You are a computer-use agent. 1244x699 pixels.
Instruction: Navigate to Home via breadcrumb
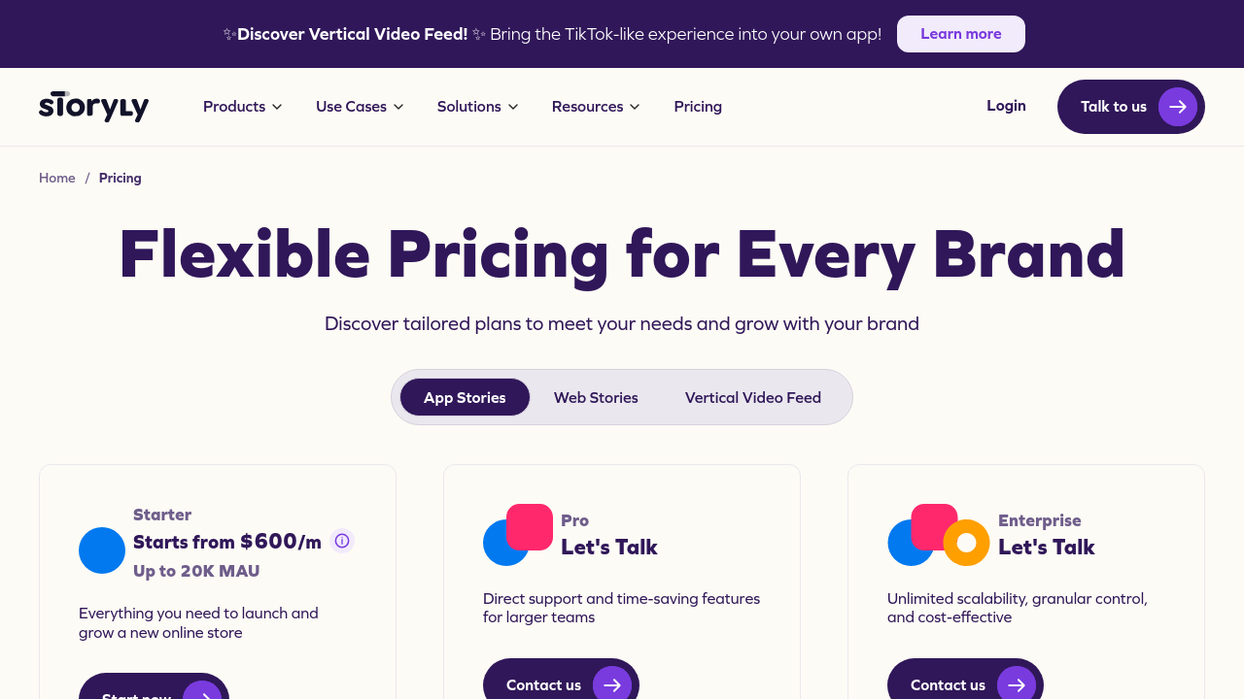click(57, 178)
